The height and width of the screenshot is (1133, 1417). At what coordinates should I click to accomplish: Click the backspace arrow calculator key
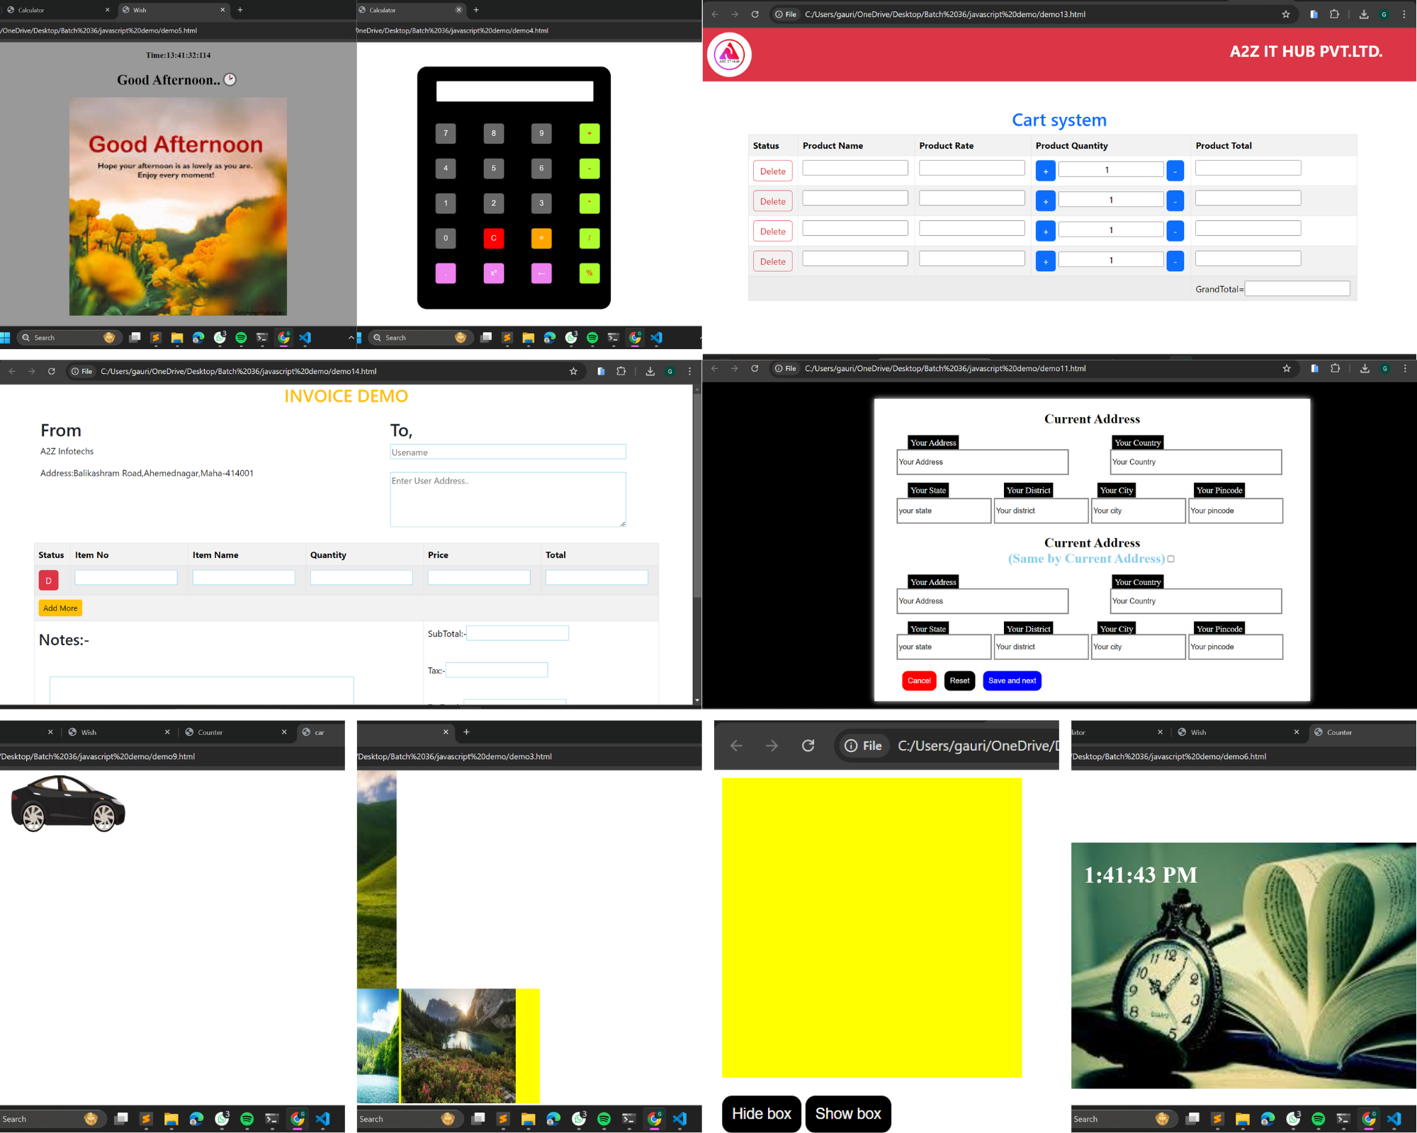(541, 273)
